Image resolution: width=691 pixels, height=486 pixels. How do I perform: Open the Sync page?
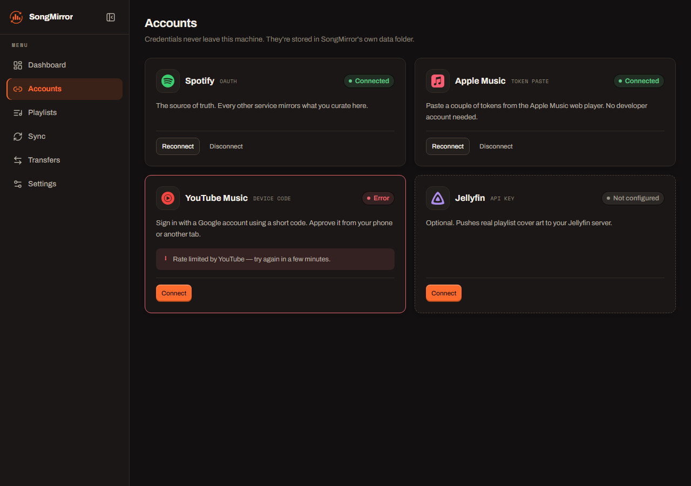(x=65, y=136)
